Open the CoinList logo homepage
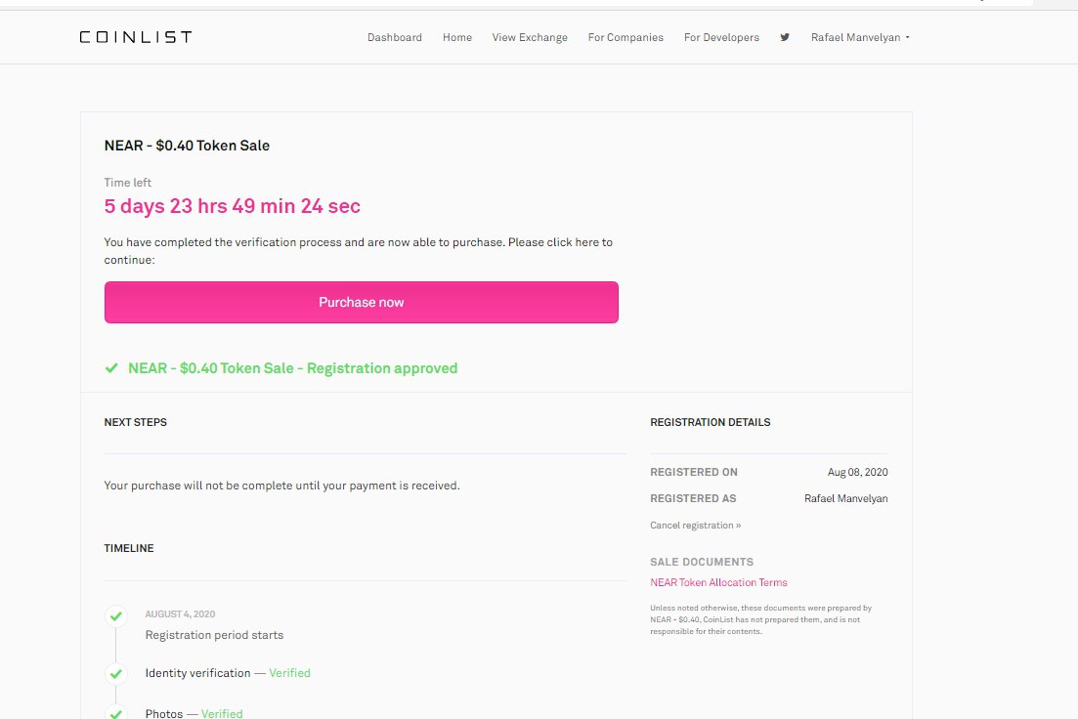The width and height of the screenshot is (1078, 719). 136,37
